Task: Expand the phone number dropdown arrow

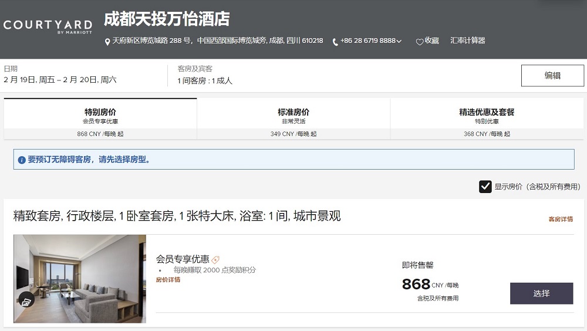Action: pos(399,41)
